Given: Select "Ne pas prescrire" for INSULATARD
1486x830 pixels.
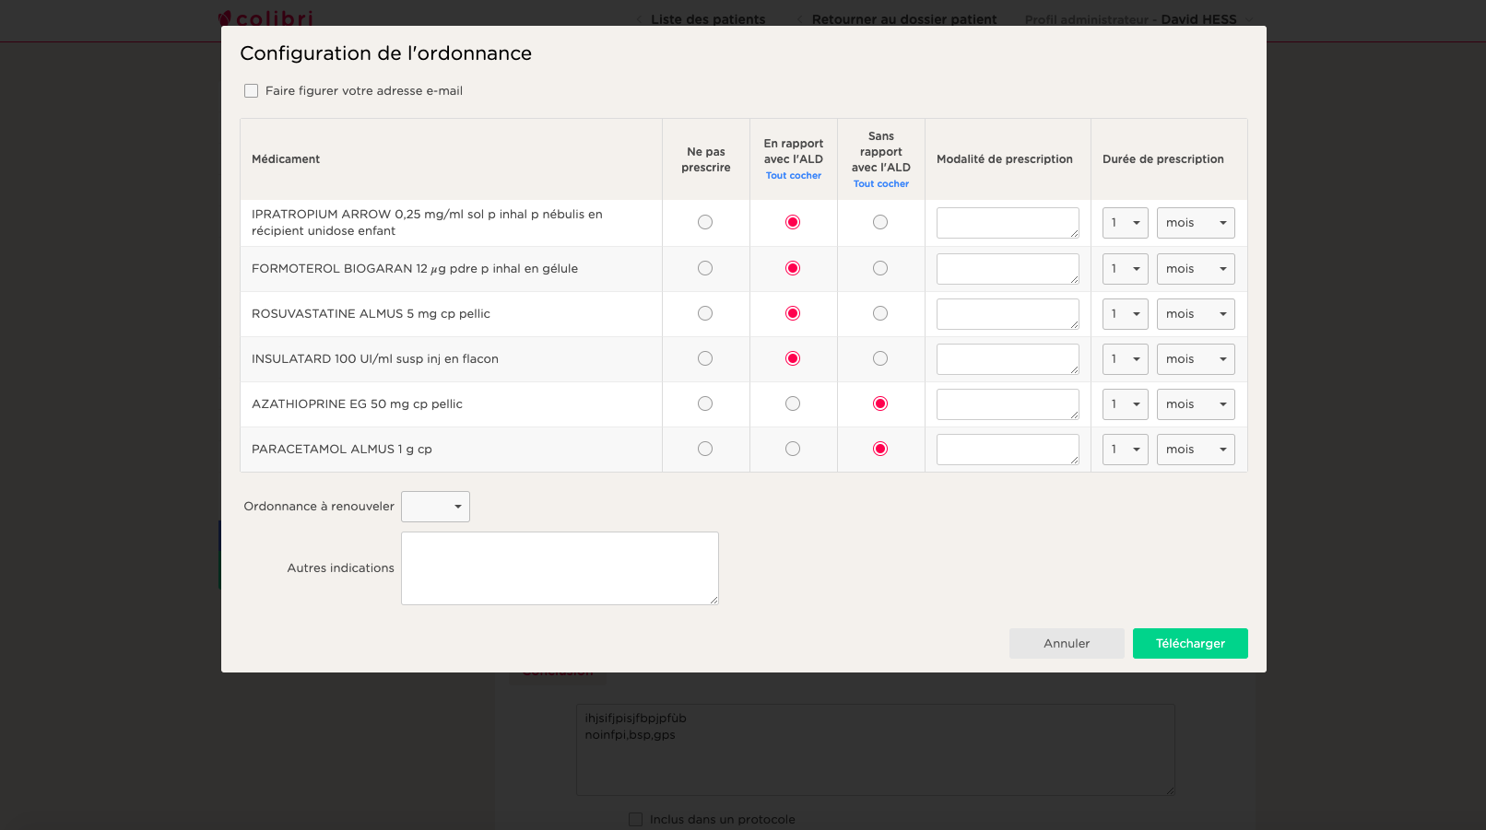Looking at the screenshot, I should click(x=705, y=358).
